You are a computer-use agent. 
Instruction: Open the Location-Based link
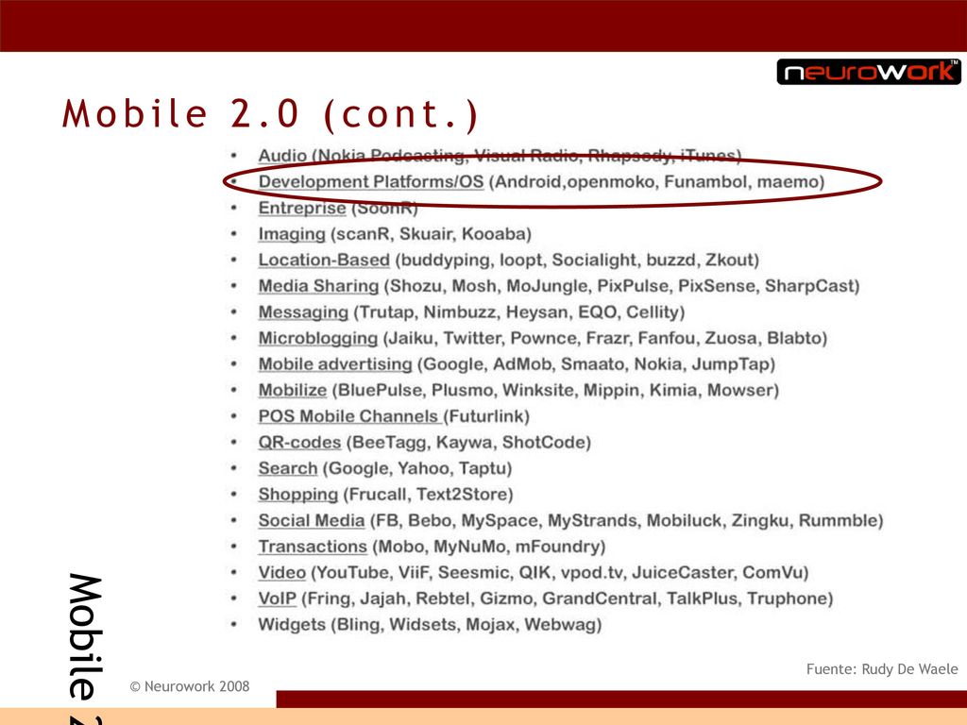324,260
